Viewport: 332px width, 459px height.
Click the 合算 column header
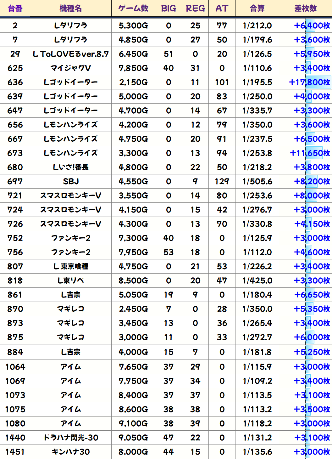coord(257,8)
